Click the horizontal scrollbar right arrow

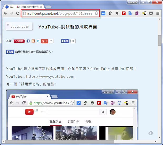click(156, 141)
